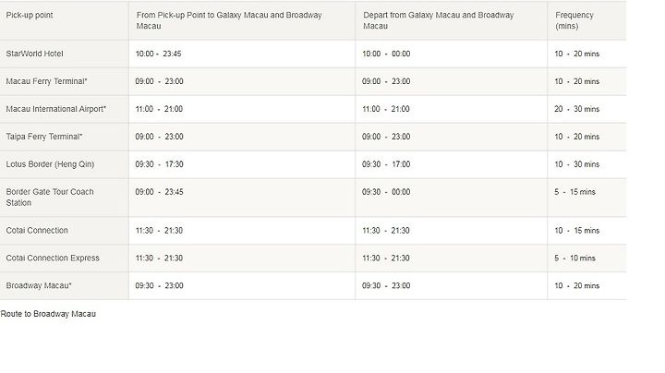
Task: Click the 20 - 30 mins airport frequency
Action: [x=576, y=109]
